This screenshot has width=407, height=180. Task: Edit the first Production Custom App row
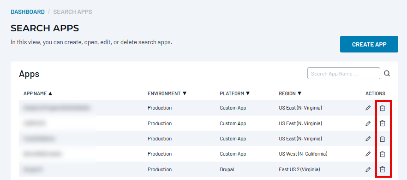pos(368,108)
